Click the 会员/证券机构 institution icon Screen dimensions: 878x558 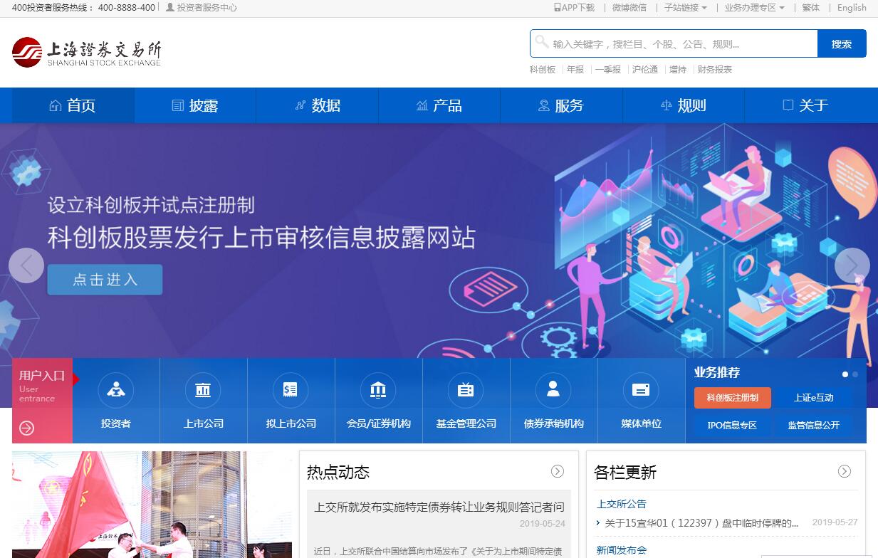point(378,390)
